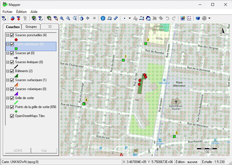Viewport: 232px width, 165px height.
Task: Click the zoom in magnifier tool
Action: (62, 18)
